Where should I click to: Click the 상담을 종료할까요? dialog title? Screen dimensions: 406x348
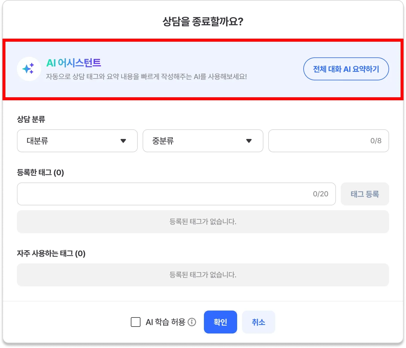point(203,21)
